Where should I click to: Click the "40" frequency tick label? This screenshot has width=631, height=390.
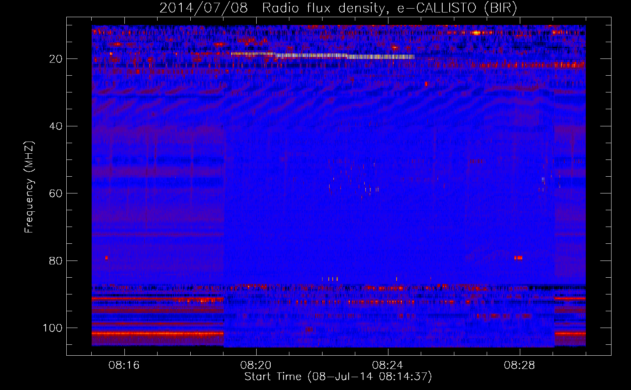(x=56, y=126)
